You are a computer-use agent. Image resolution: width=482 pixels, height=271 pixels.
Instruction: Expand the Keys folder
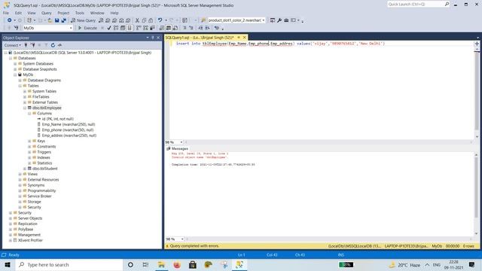pyautogui.click(x=30, y=141)
